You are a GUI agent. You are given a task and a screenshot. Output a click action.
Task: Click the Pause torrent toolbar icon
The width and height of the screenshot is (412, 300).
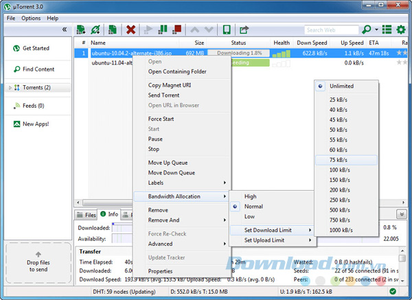tap(163, 30)
